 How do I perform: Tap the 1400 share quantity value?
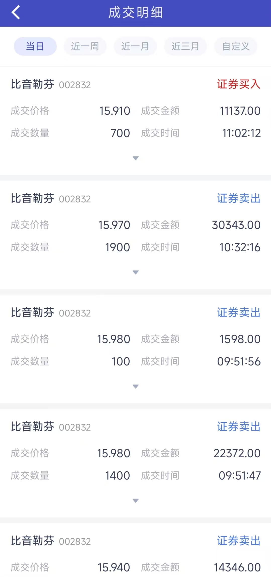click(118, 476)
